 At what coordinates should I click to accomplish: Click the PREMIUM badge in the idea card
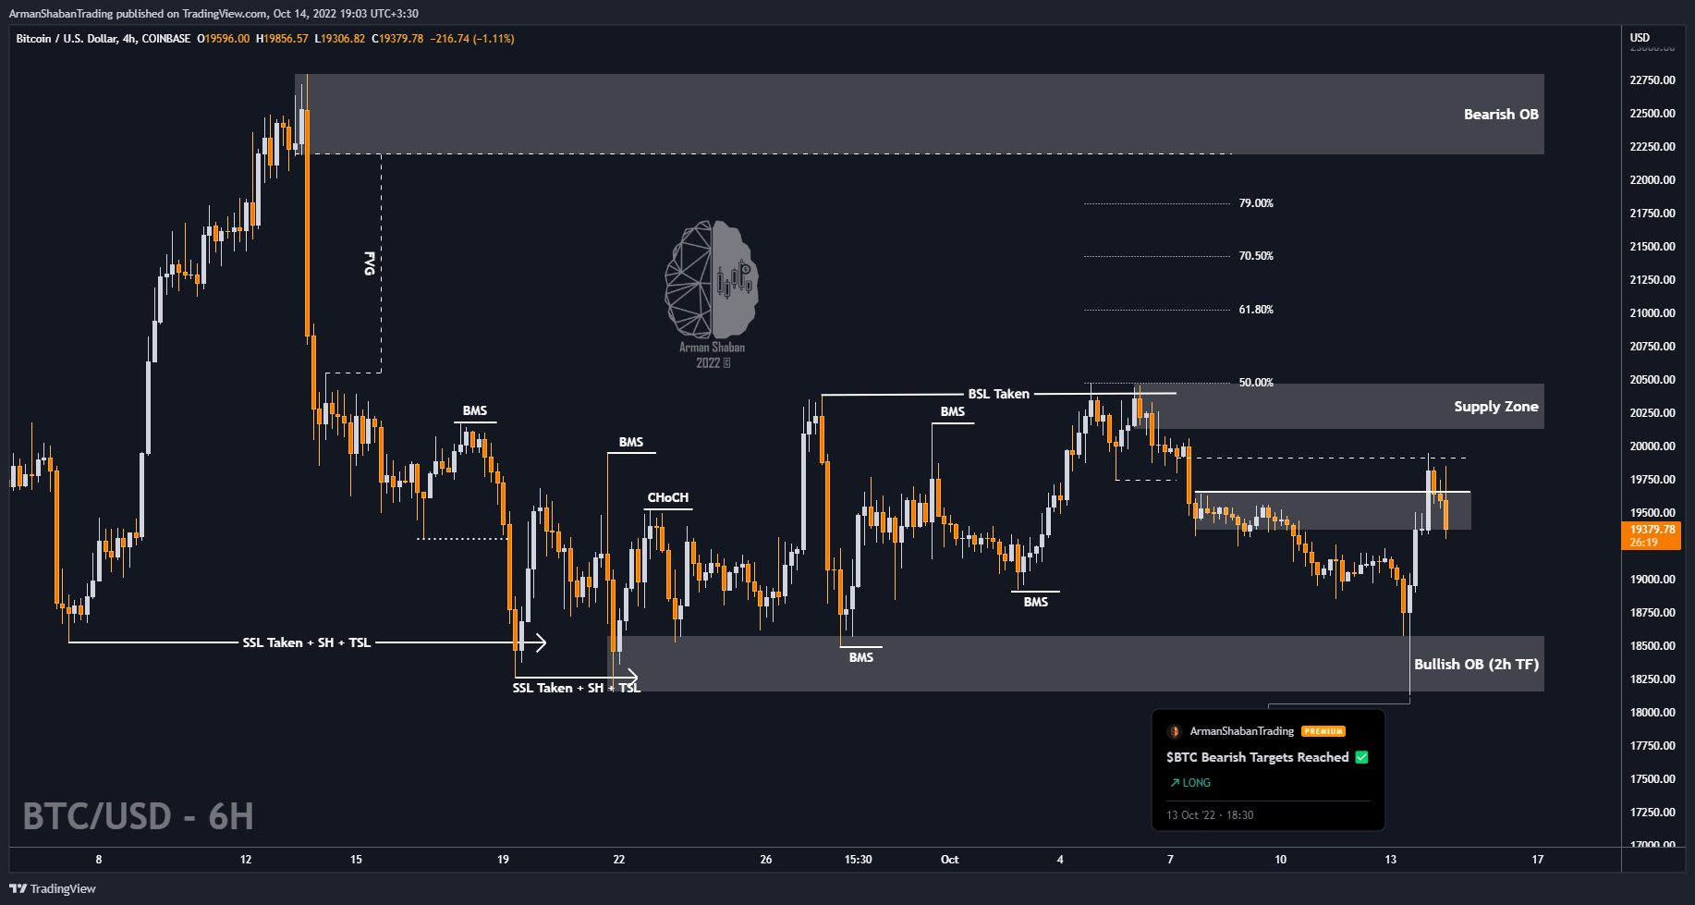[1323, 731]
